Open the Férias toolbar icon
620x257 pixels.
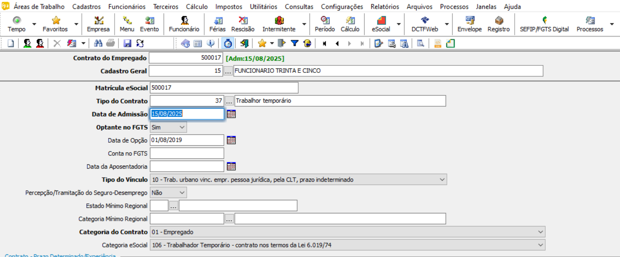(217, 24)
